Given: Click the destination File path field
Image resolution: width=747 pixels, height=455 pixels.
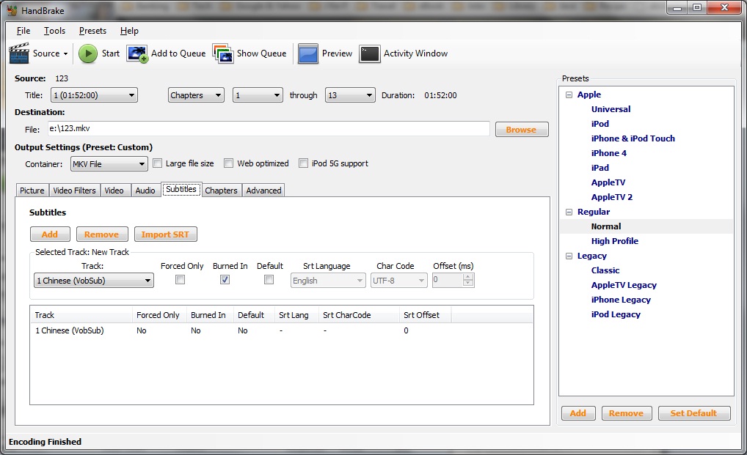Looking at the screenshot, I should point(267,129).
